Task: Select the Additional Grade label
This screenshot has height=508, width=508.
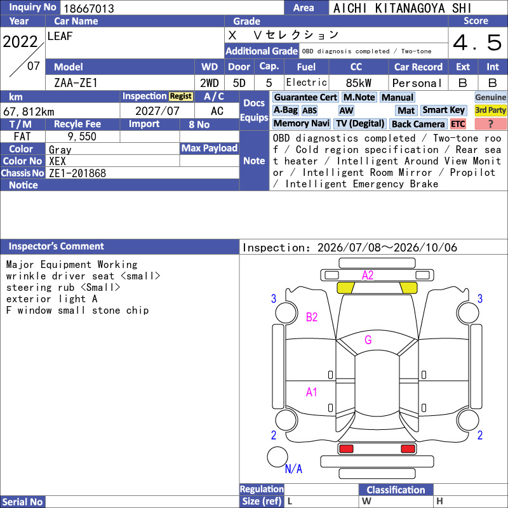Action: (262, 51)
